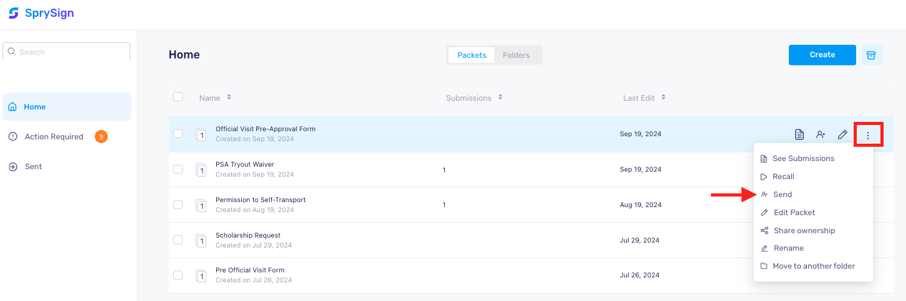Viewport: 906px width, 301px height.
Task: Click Jul 26, 2024 last edit date
Action: click(639, 275)
